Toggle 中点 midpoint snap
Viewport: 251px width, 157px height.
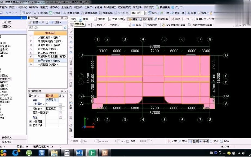point(204,141)
